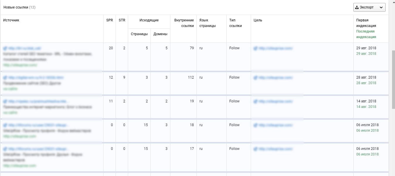Click source external-link icon in row with 18 internal links
Image resolution: width=395 pixels, height=176 pixels.
click(x=5, y=125)
